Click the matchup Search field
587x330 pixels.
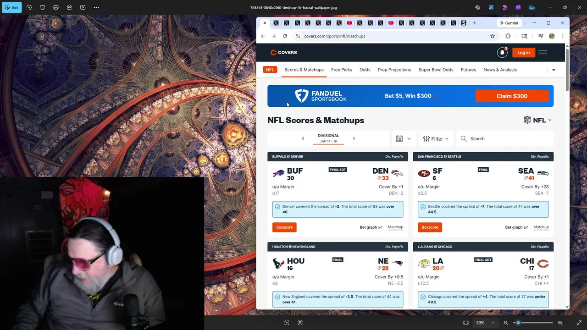(x=505, y=138)
